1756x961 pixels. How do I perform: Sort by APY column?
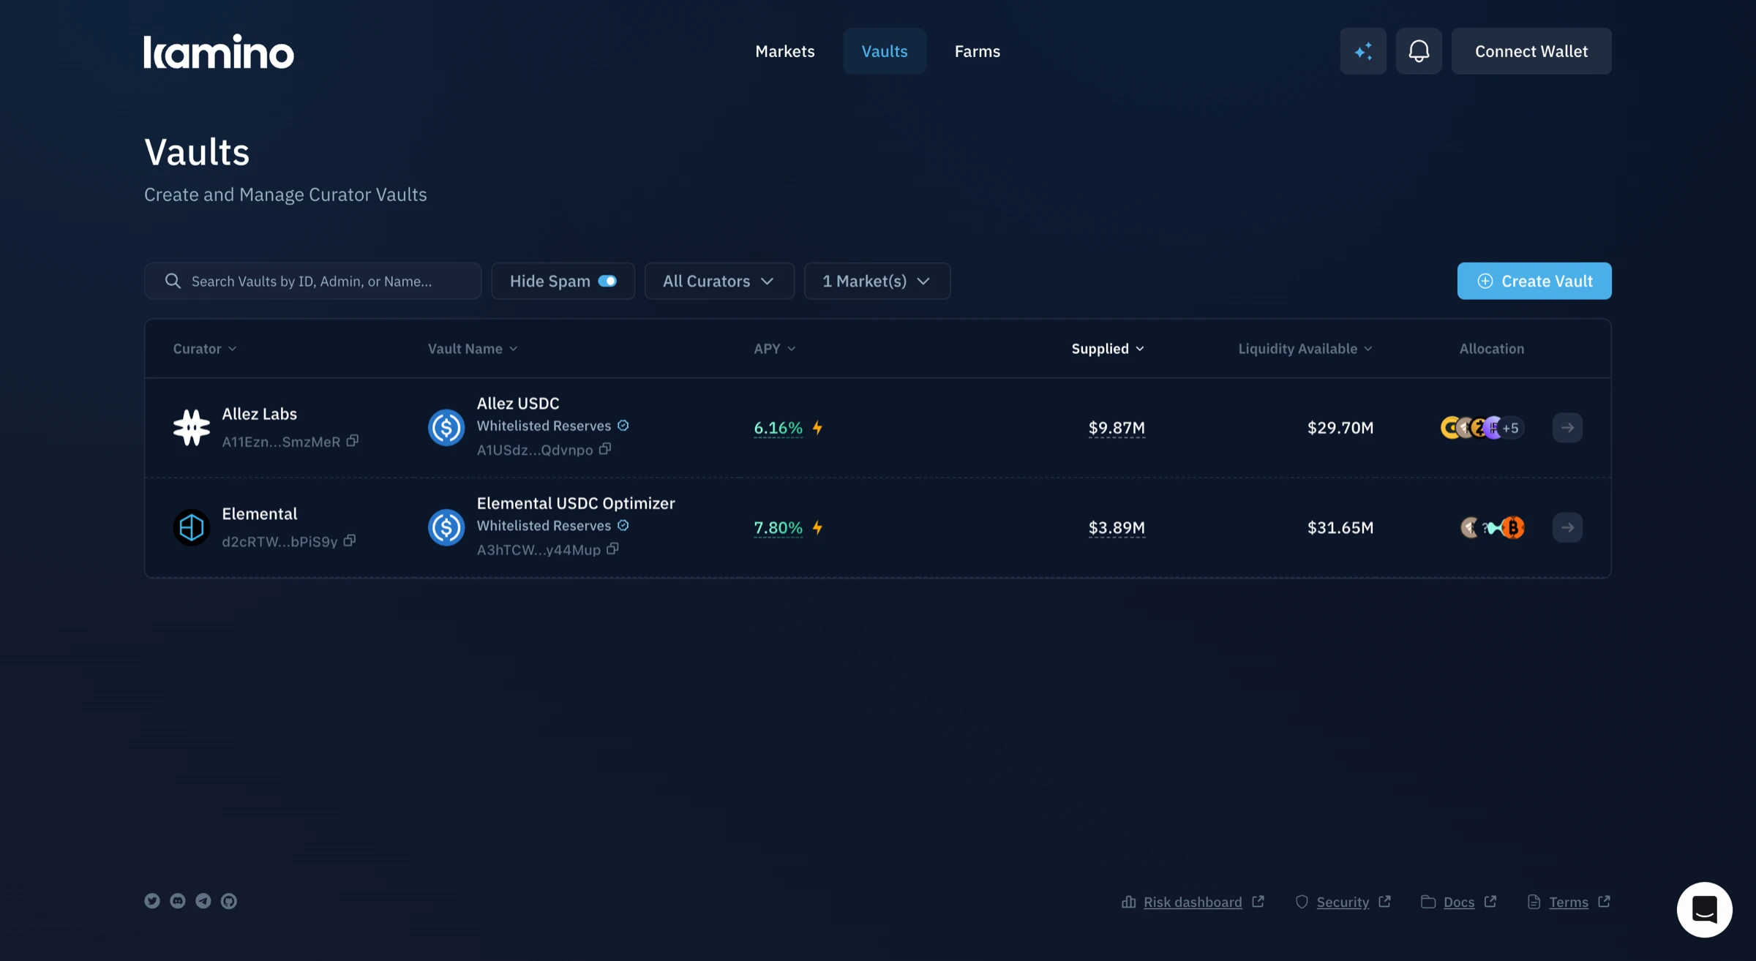coord(775,348)
